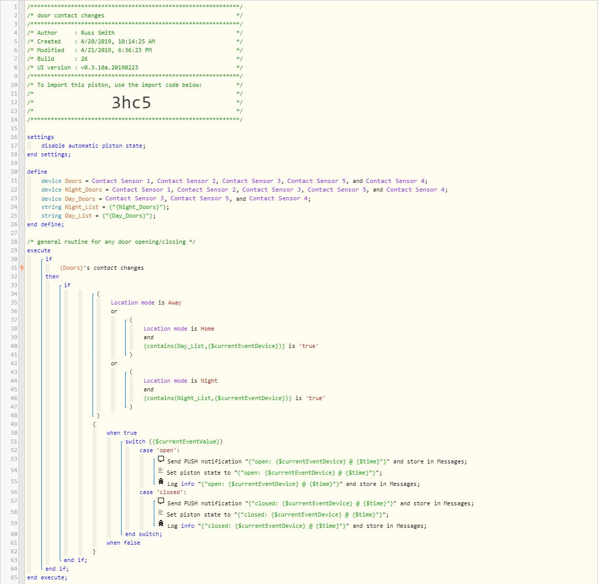
Task: Click Contact Sensor 3 in the Day_Doors definition
Action: tap(135, 199)
